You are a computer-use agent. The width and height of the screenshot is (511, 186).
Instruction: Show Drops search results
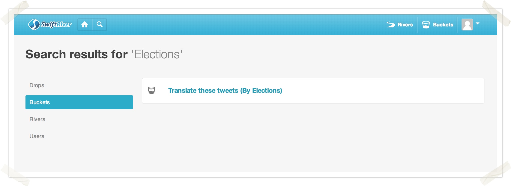[37, 85]
